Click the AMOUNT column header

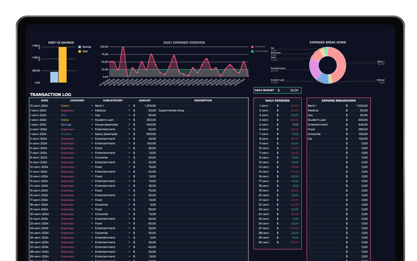coord(145,100)
